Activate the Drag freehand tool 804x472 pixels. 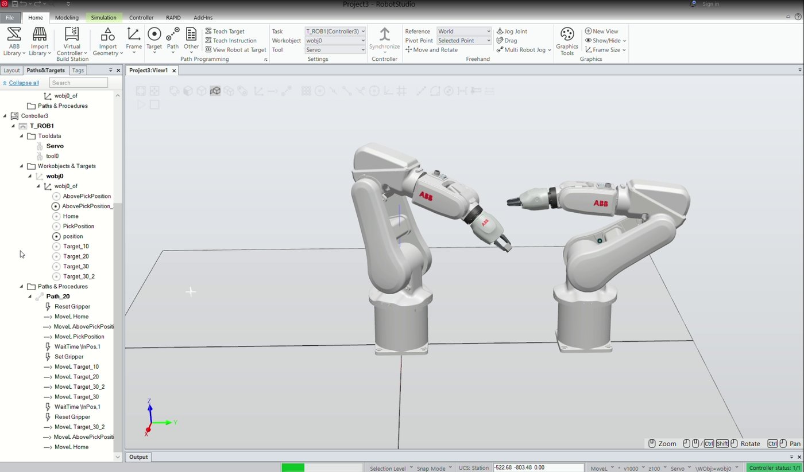(x=507, y=41)
